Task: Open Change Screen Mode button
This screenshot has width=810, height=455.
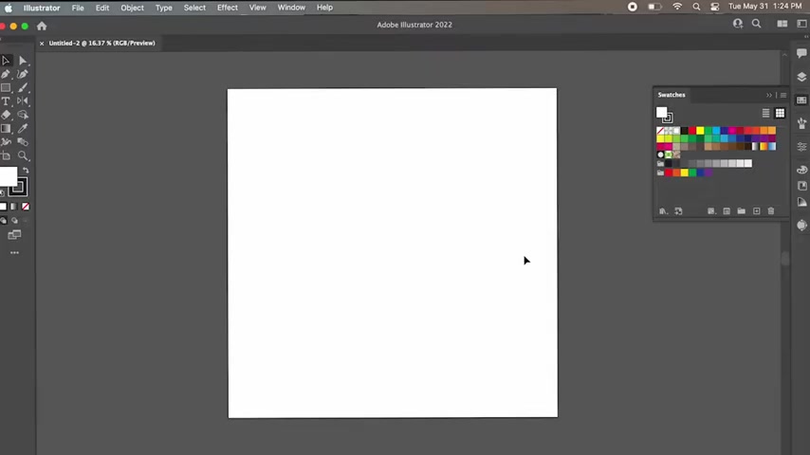Action: pyautogui.click(x=14, y=235)
